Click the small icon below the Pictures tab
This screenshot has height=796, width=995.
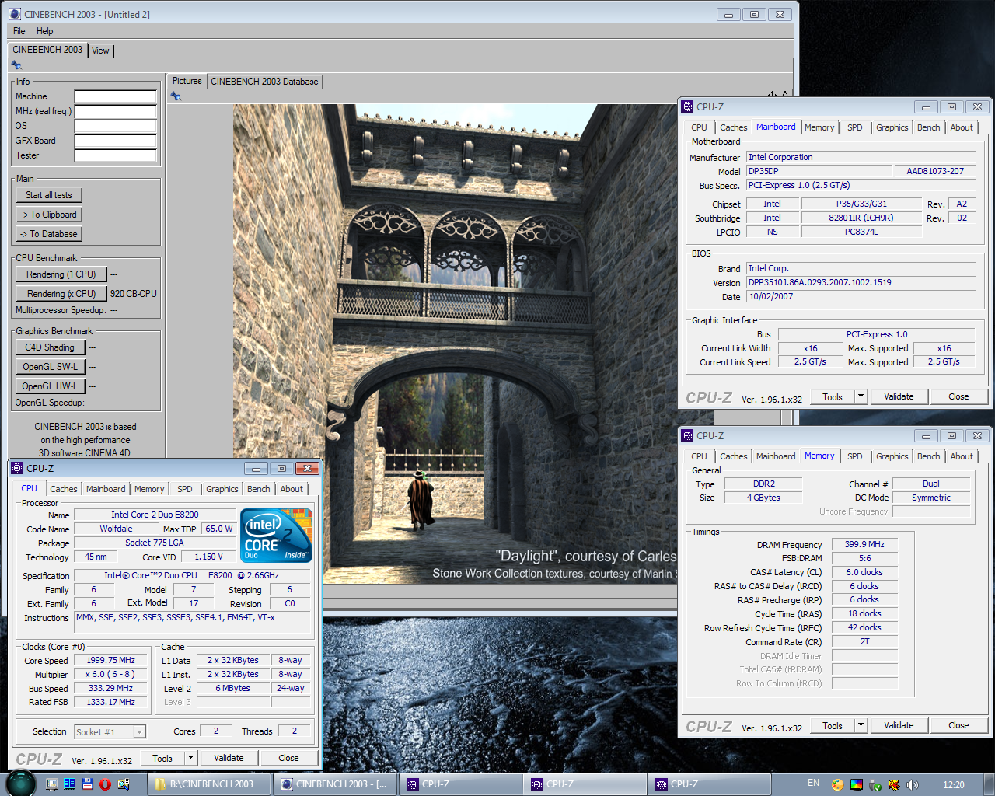point(176,96)
